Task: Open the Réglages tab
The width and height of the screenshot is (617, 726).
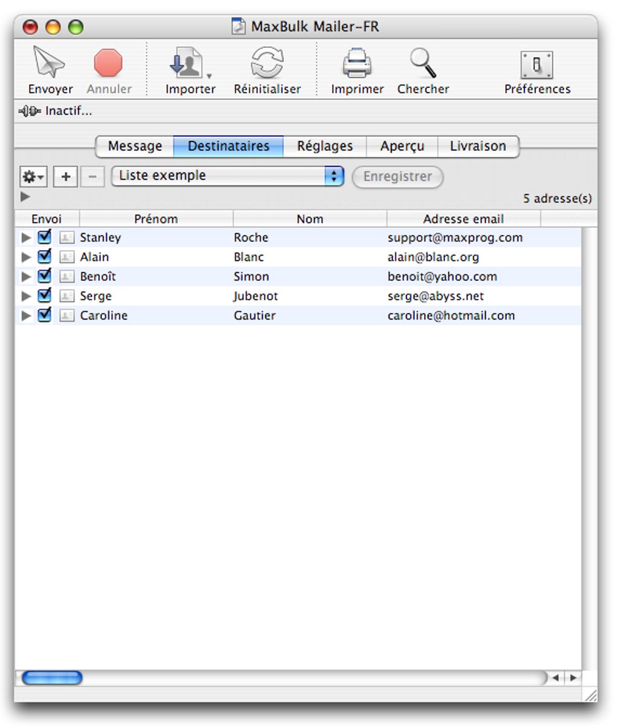Action: point(325,147)
